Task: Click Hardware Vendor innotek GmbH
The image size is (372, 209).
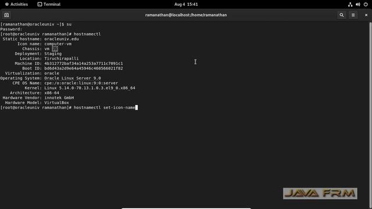Action: pyautogui.click(x=59, y=98)
